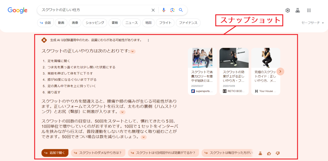Open settings gear icon

point(288,10)
